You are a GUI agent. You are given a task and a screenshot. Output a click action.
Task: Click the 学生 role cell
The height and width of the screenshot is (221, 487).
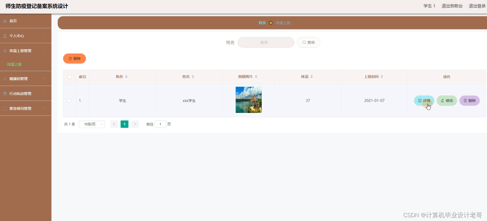coord(123,101)
